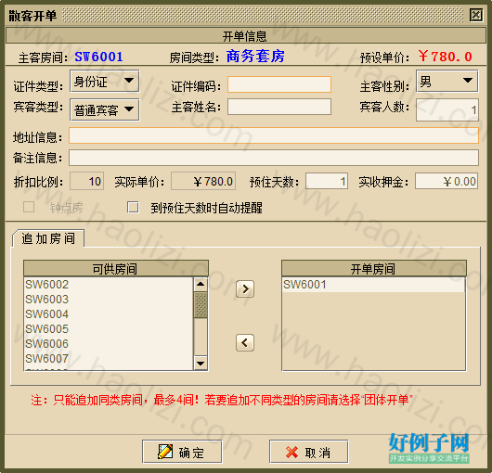Click the 地址信息 text field
492x473 pixels.
[274, 135]
